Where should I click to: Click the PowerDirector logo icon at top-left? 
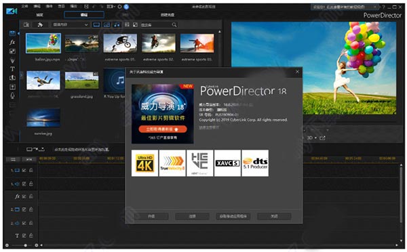coord(12,11)
